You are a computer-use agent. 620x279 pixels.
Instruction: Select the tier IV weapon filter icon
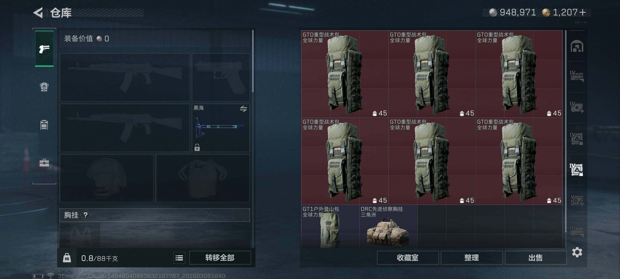577,76
